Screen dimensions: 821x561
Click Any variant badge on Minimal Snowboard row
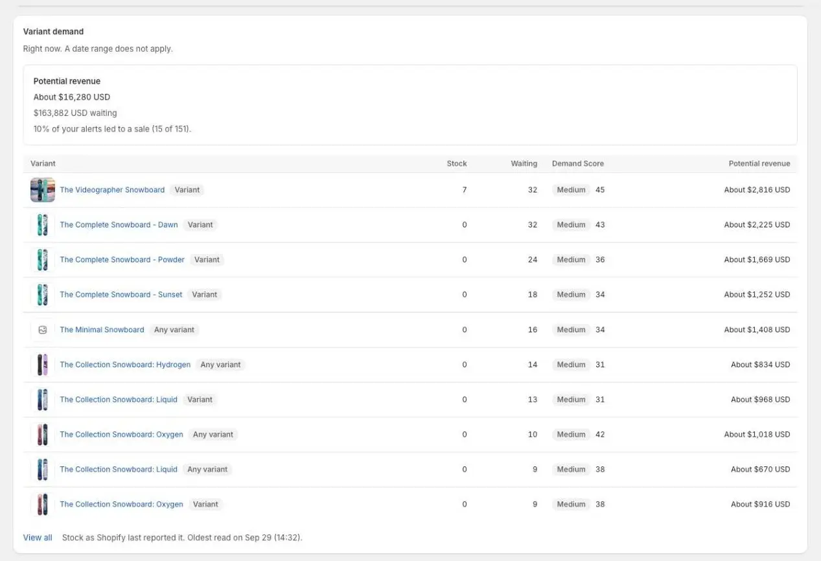(x=174, y=330)
